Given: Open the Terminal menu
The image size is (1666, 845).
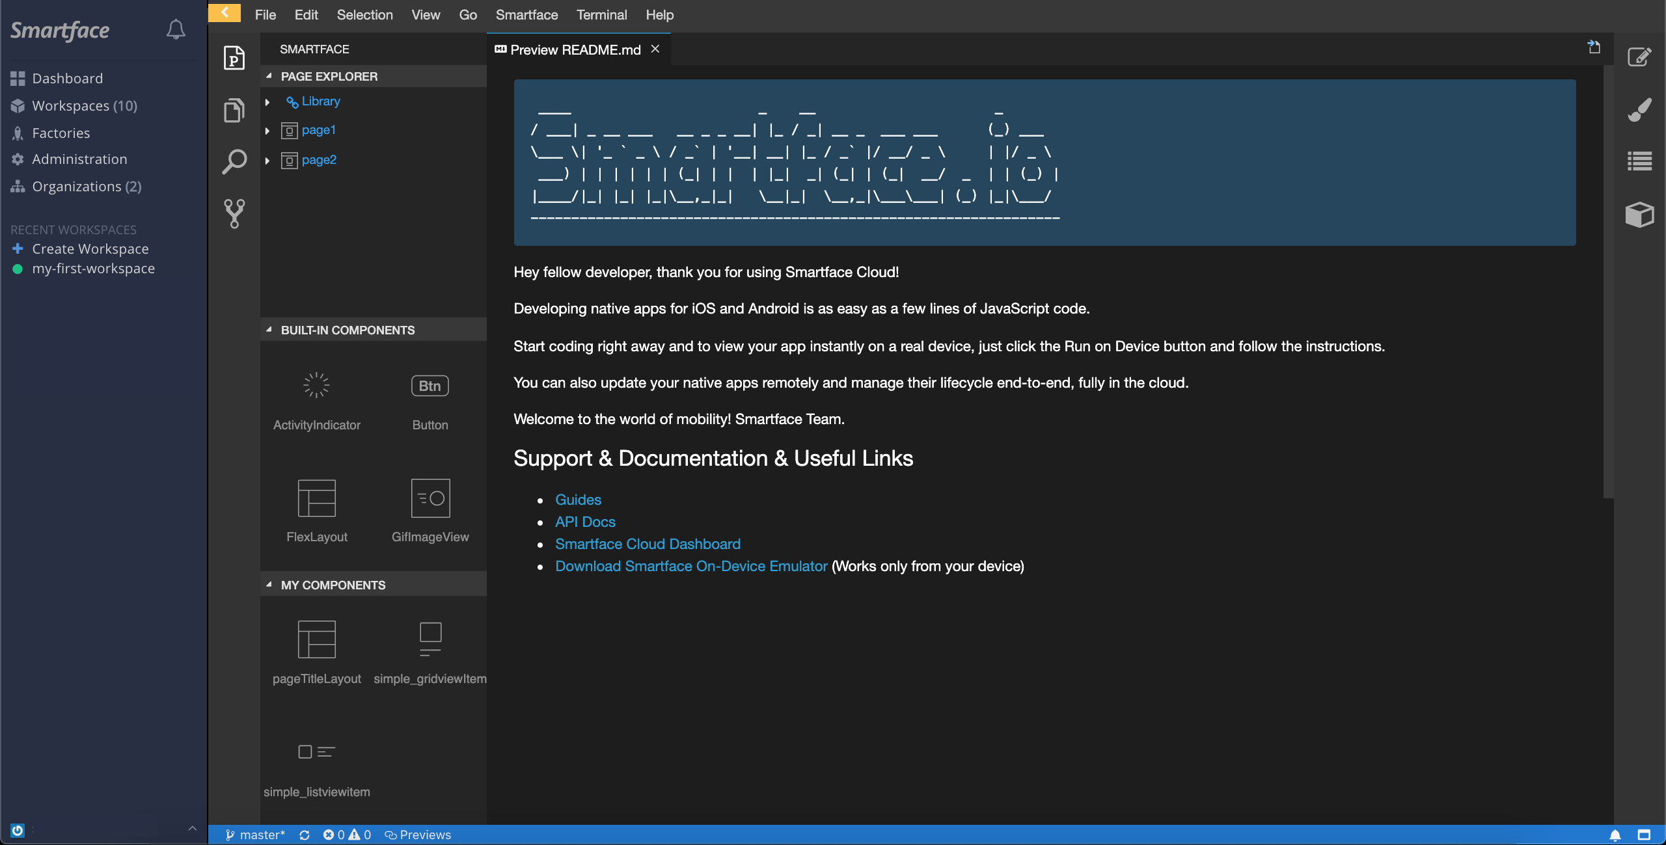Looking at the screenshot, I should tap(601, 14).
